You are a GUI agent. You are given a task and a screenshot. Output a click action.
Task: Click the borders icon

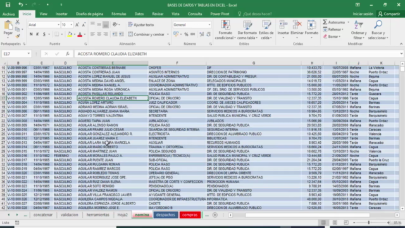[x=56, y=34]
